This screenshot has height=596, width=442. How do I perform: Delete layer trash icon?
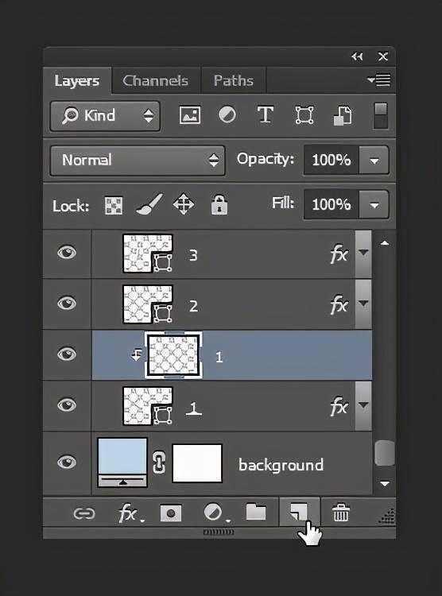pyautogui.click(x=340, y=513)
